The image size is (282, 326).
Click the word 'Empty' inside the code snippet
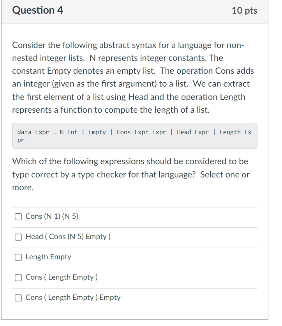coord(97,132)
